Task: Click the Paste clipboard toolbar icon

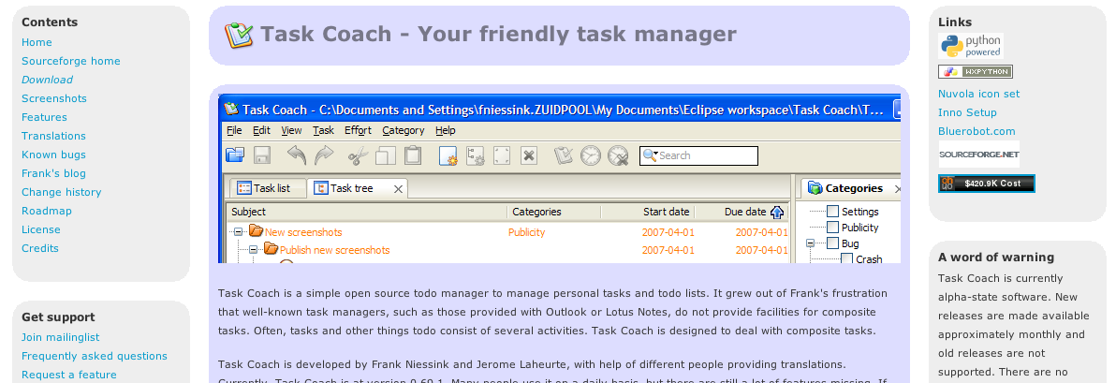Action: point(413,155)
